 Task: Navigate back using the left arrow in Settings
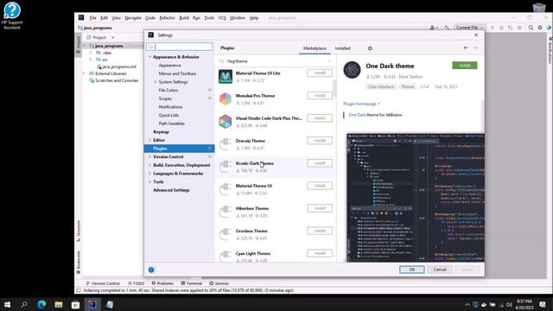pos(466,48)
